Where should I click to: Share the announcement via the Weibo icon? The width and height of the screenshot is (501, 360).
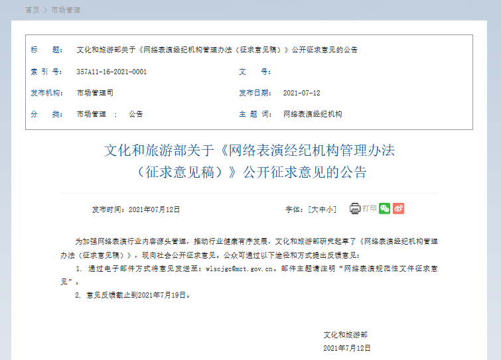coord(398,208)
